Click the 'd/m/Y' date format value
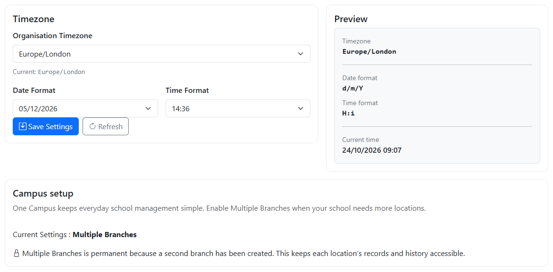This screenshot has height=272, width=553. (x=352, y=89)
